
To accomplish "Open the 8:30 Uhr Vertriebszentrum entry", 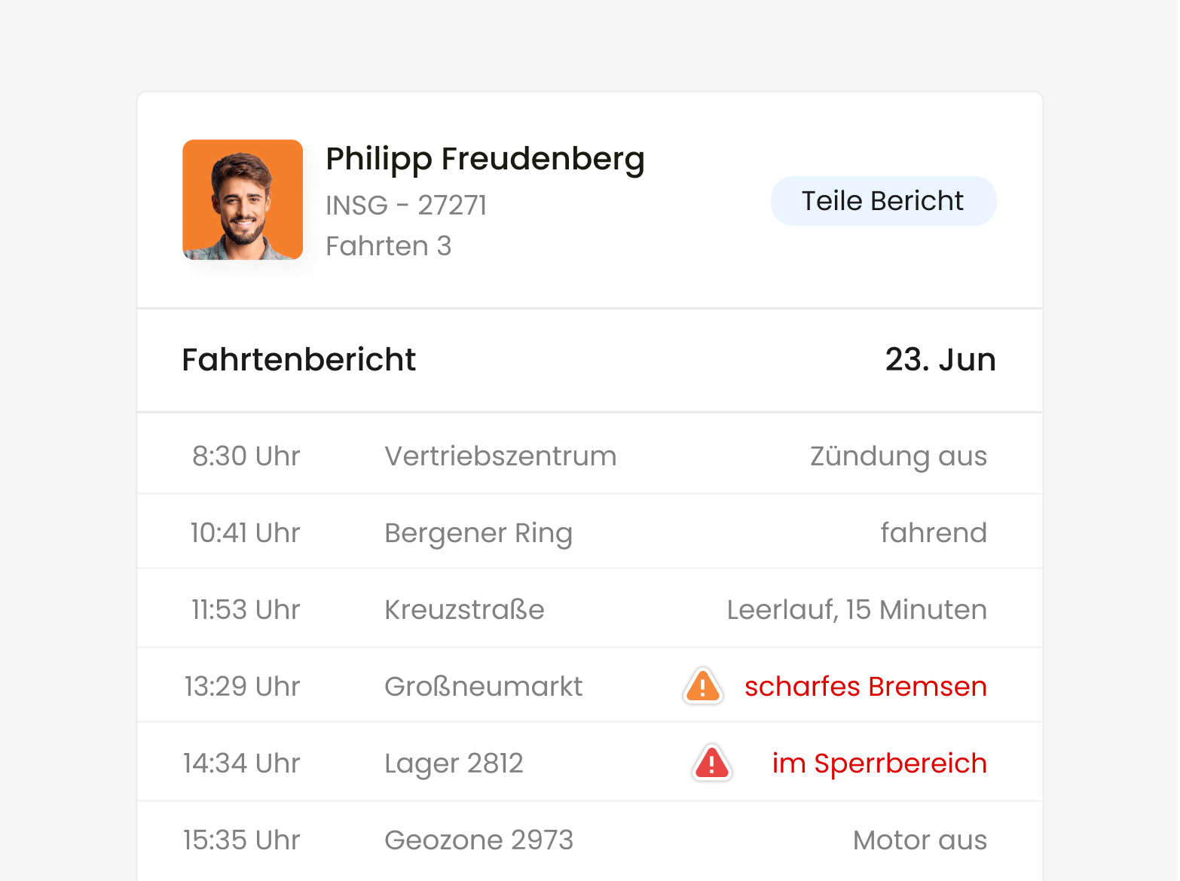I will pos(590,456).
